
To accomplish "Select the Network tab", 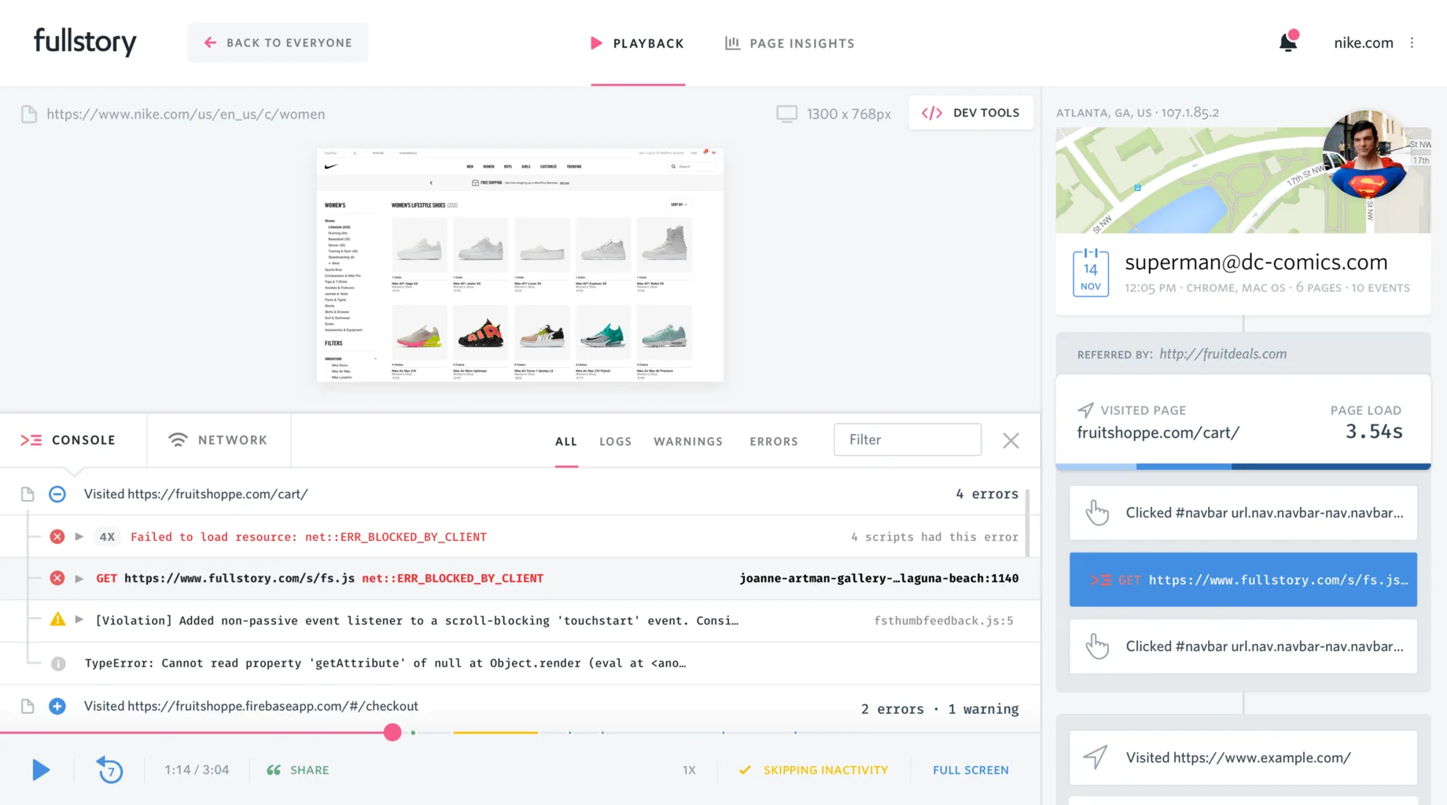I will tap(218, 440).
